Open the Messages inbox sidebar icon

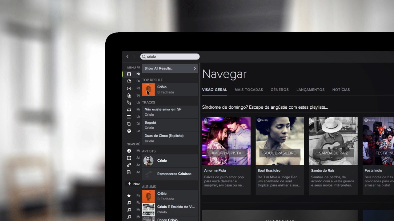tap(129, 110)
